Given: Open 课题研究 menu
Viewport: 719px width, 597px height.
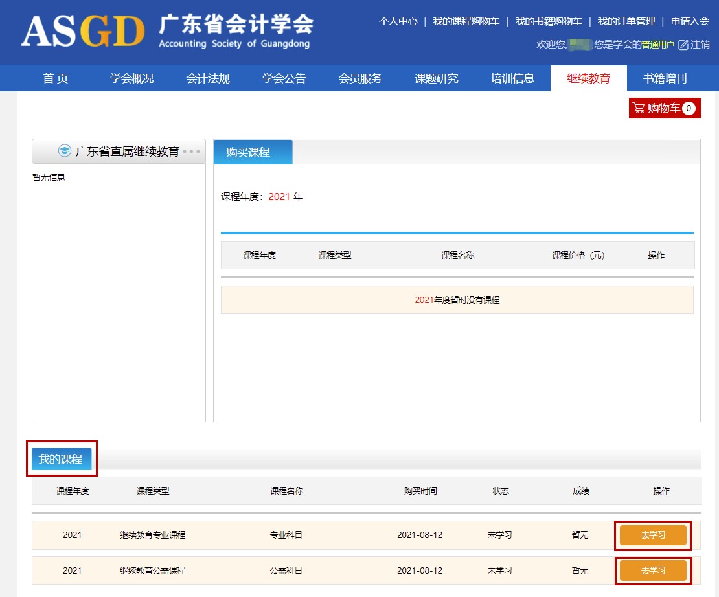Looking at the screenshot, I should click(x=436, y=78).
